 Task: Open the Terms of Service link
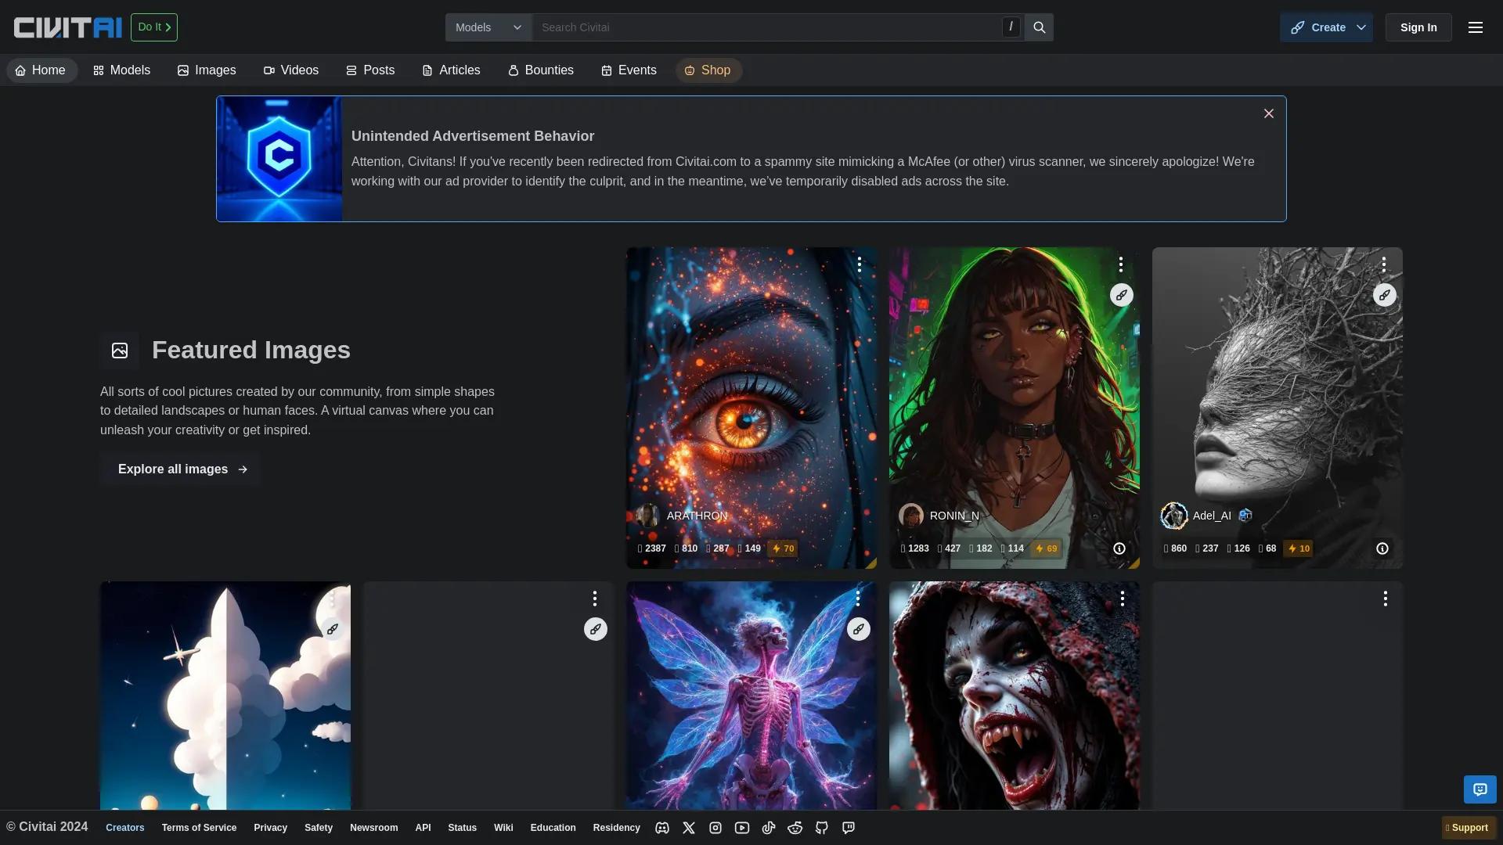point(198,827)
